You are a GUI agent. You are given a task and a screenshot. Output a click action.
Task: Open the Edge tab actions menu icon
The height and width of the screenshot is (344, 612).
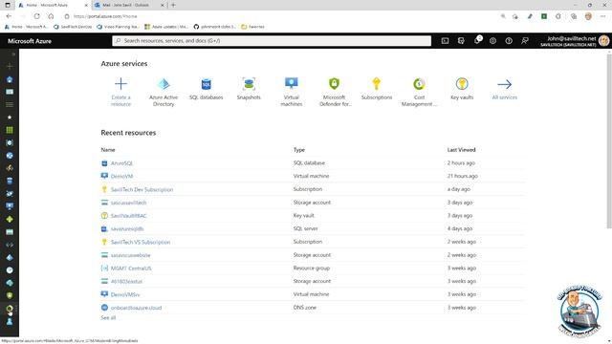tap(8, 5)
